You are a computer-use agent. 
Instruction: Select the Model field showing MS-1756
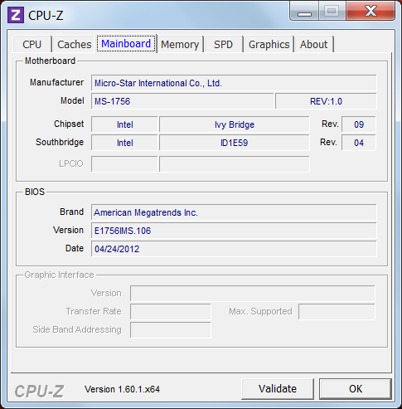click(182, 101)
